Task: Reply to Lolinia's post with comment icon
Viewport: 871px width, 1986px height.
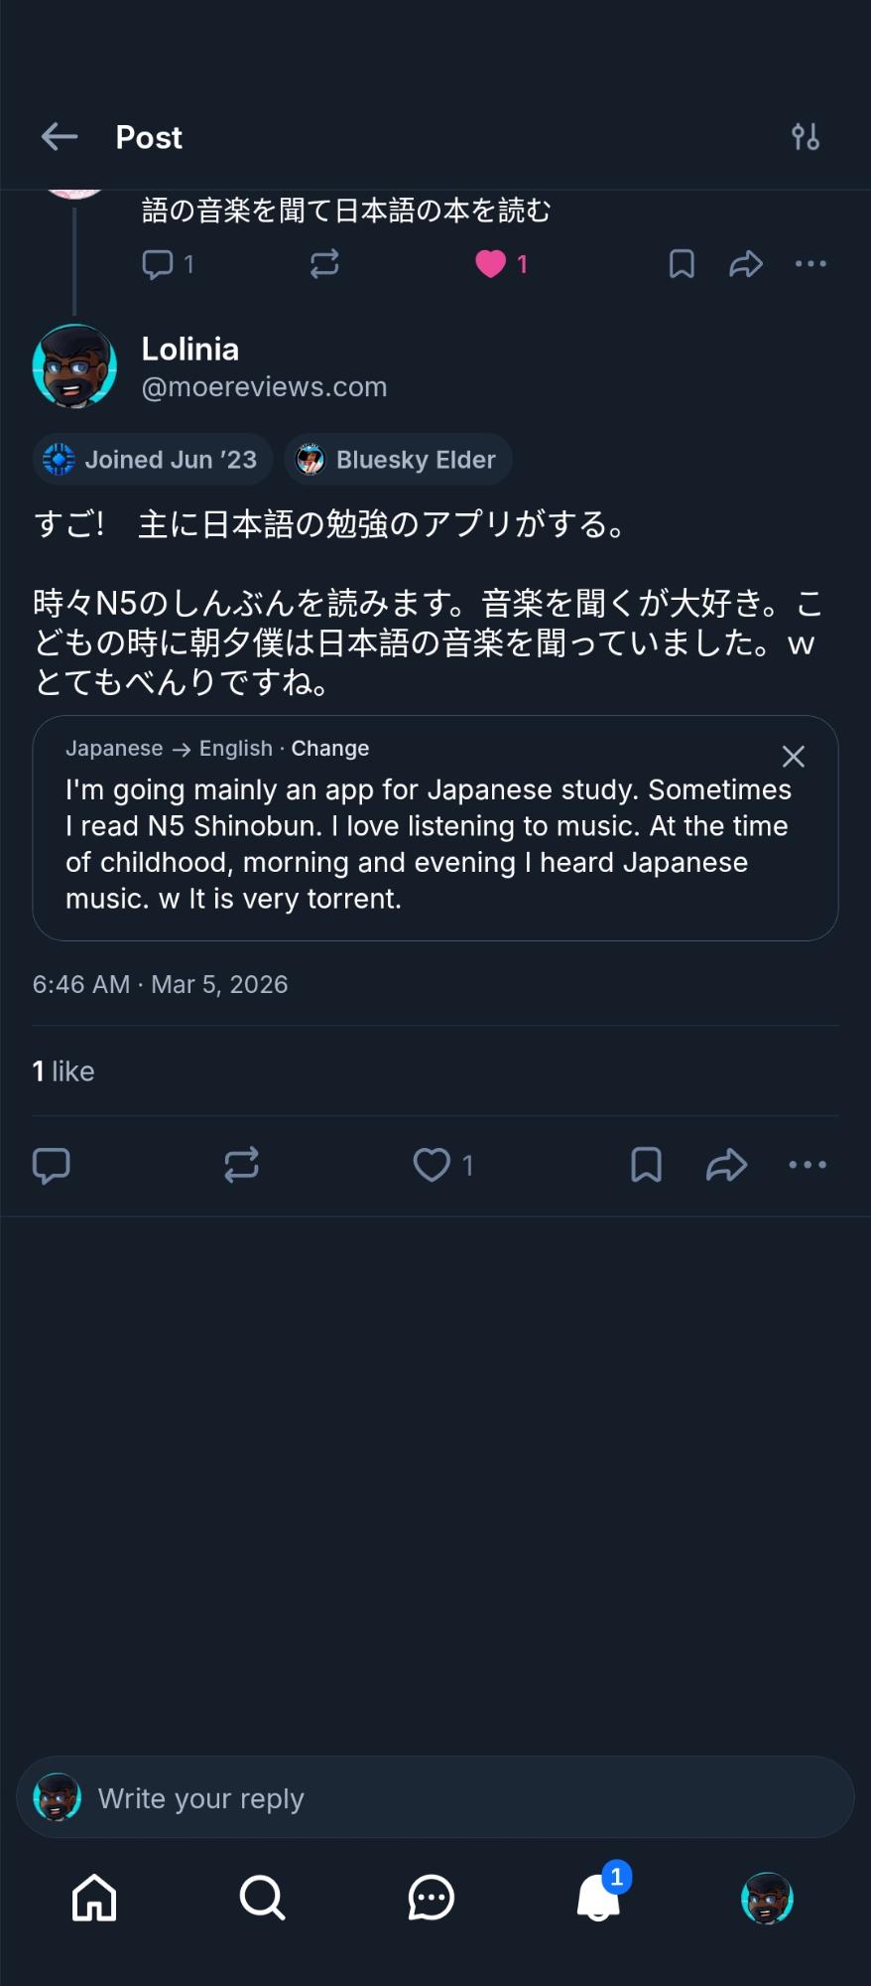Action: coord(52,1165)
